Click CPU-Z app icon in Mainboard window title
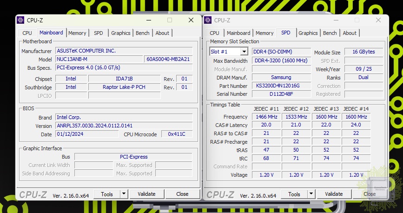403x213 pixels. (20, 20)
